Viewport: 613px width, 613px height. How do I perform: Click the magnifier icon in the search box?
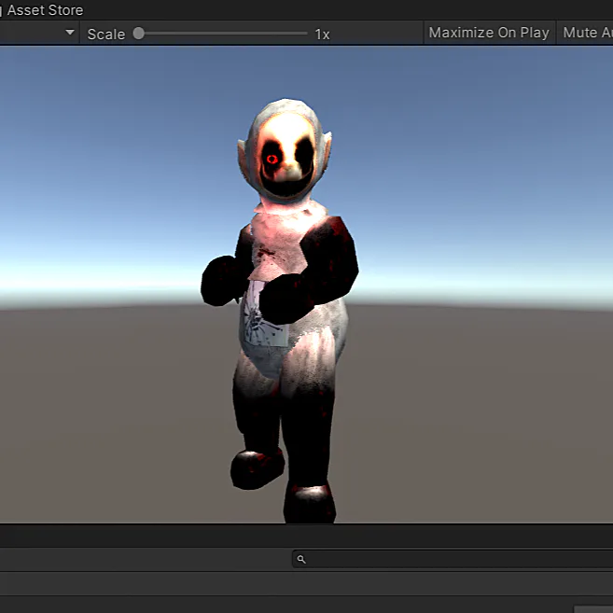point(301,560)
